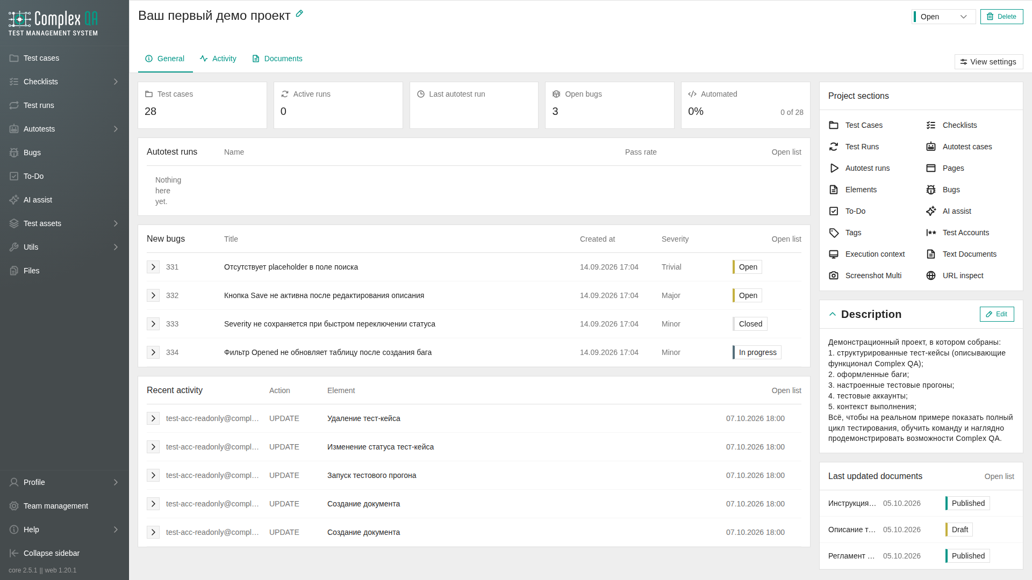Open Execution context in Project sections

[x=866, y=254]
